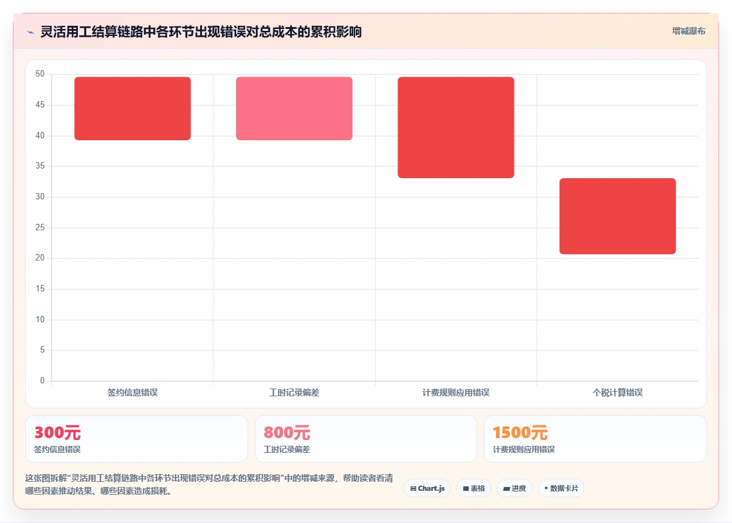Click the 1500元 data card

(595, 439)
